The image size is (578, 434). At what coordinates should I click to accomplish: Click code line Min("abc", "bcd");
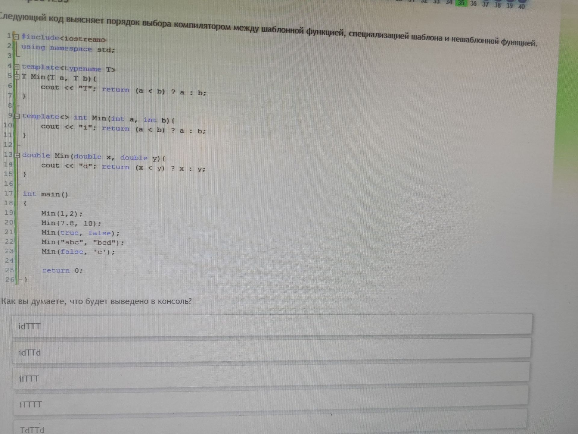[x=83, y=242]
